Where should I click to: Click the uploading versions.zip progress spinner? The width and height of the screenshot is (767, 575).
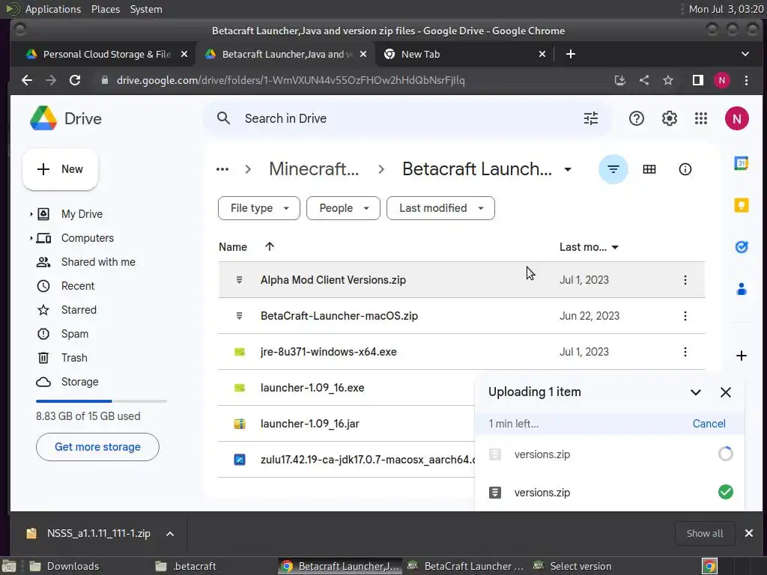pos(725,454)
